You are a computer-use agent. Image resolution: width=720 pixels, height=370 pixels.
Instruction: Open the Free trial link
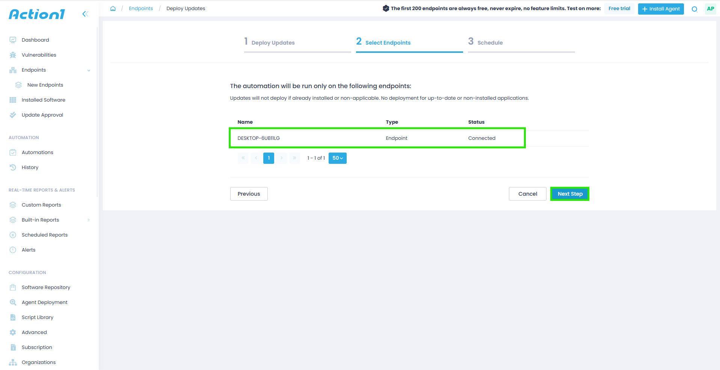click(x=619, y=9)
